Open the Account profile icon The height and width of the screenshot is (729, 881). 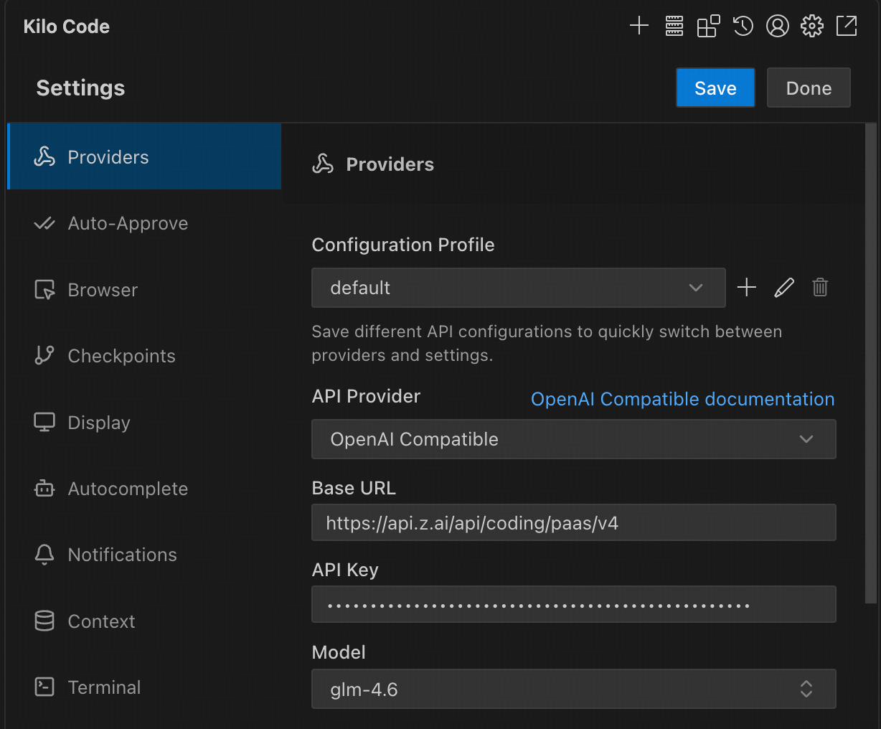coord(777,26)
